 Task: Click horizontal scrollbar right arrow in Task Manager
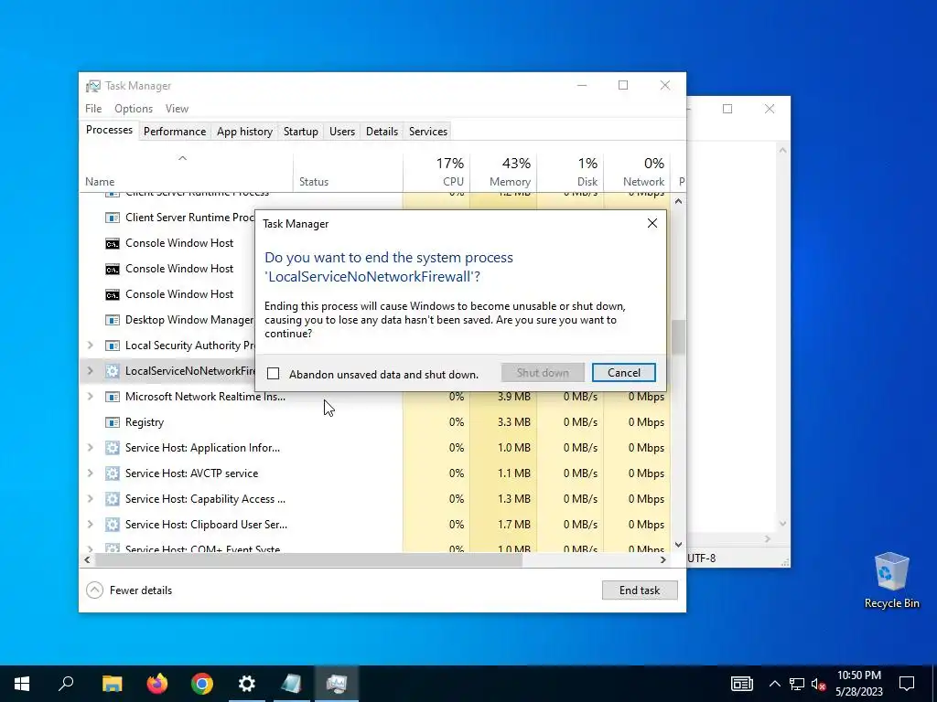(662, 560)
